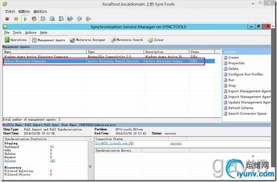
Task: Switch to Management Agents view
Action: coord(49,40)
